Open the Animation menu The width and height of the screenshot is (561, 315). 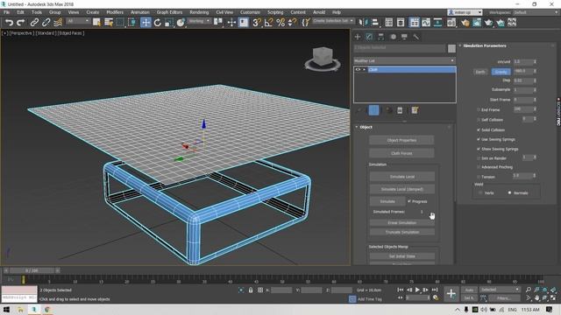pyautogui.click(x=140, y=12)
